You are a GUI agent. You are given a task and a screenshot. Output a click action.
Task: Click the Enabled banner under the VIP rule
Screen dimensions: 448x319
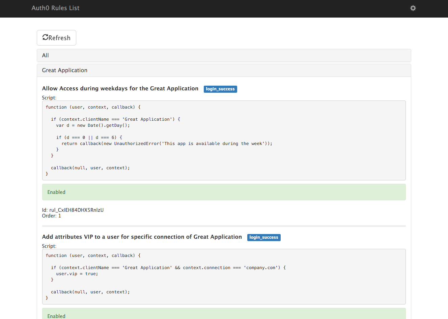click(x=224, y=315)
